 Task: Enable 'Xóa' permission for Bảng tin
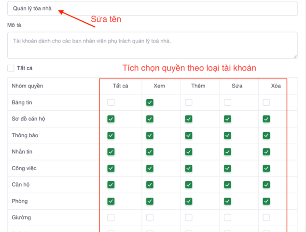(x=266, y=102)
